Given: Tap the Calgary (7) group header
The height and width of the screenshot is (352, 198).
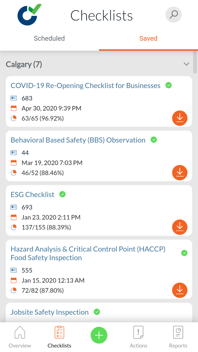Looking at the screenshot, I should click(24, 65).
